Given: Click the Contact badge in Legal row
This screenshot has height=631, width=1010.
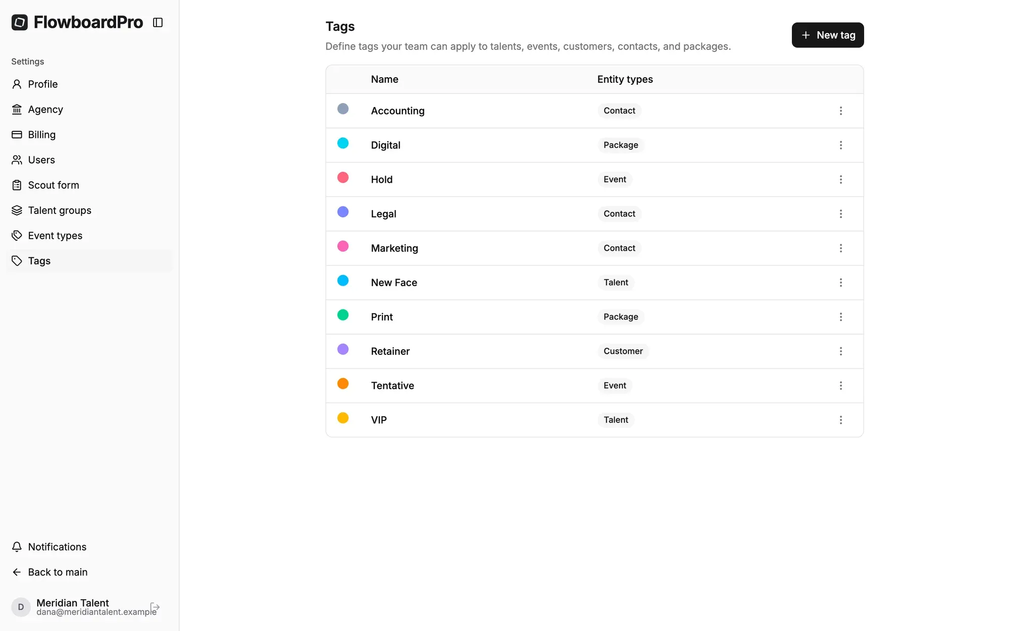Looking at the screenshot, I should [x=619, y=214].
